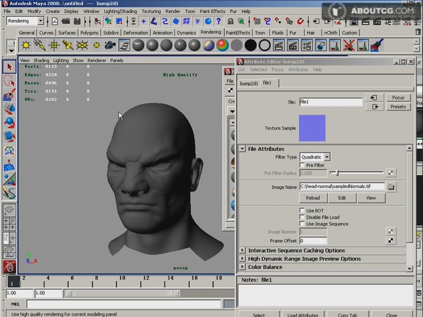Open the viewport Renderer menu
The image size is (423, 317).
97,60
